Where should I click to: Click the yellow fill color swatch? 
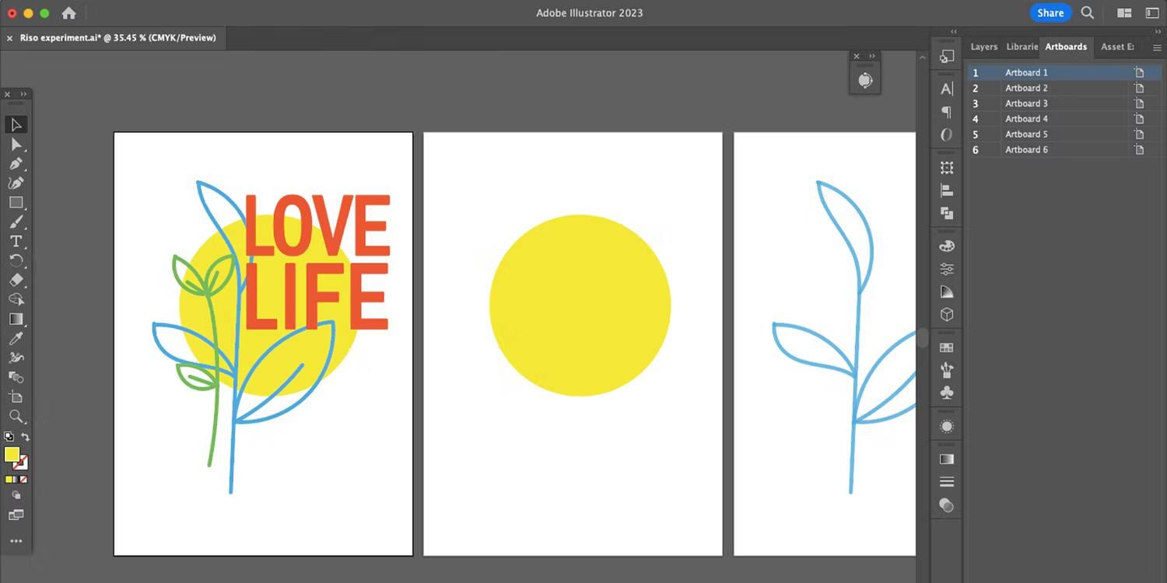[12, 456]
